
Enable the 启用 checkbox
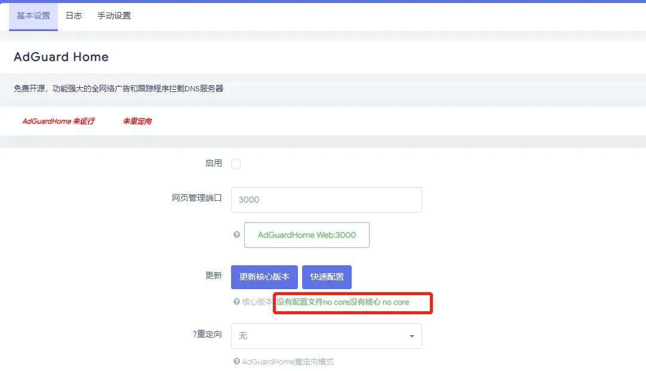click(x=236, y=164)
